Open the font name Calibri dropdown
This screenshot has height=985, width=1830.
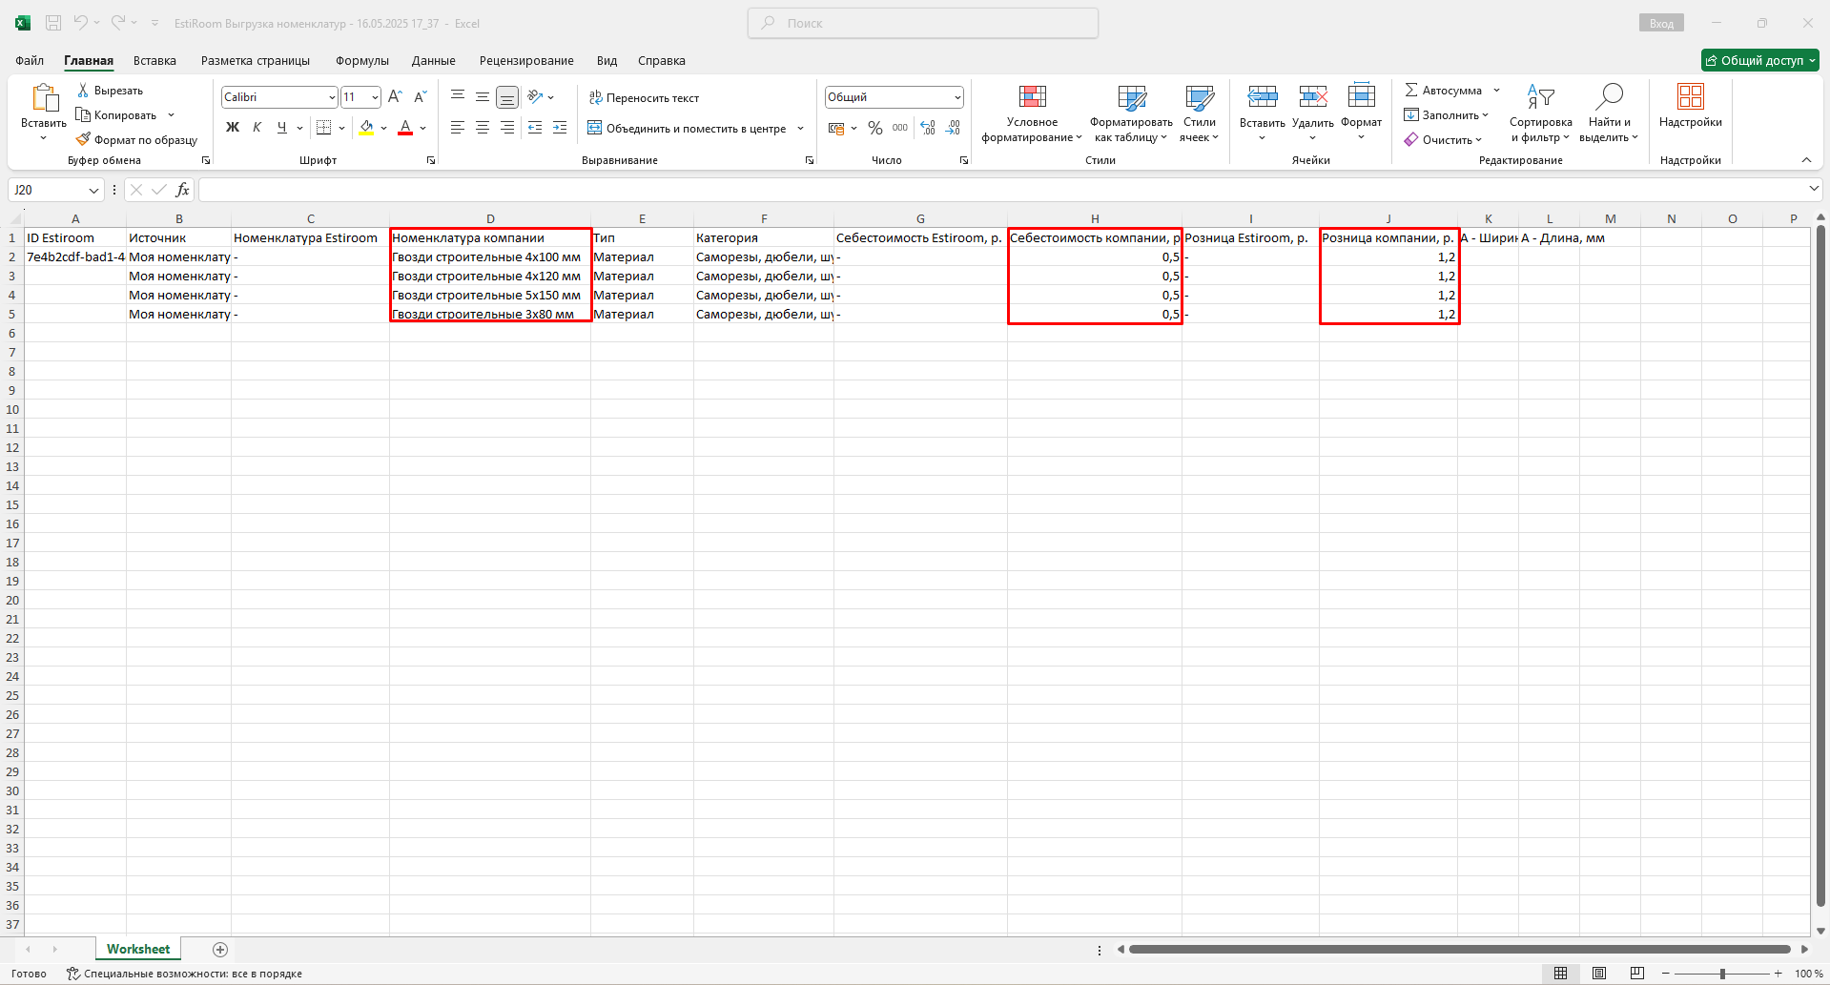click(332, 97)
